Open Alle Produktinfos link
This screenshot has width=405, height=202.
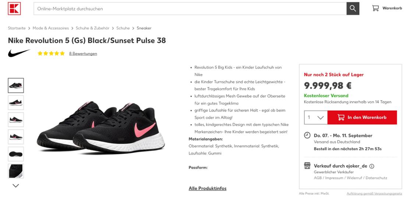[x=207, y=188]
